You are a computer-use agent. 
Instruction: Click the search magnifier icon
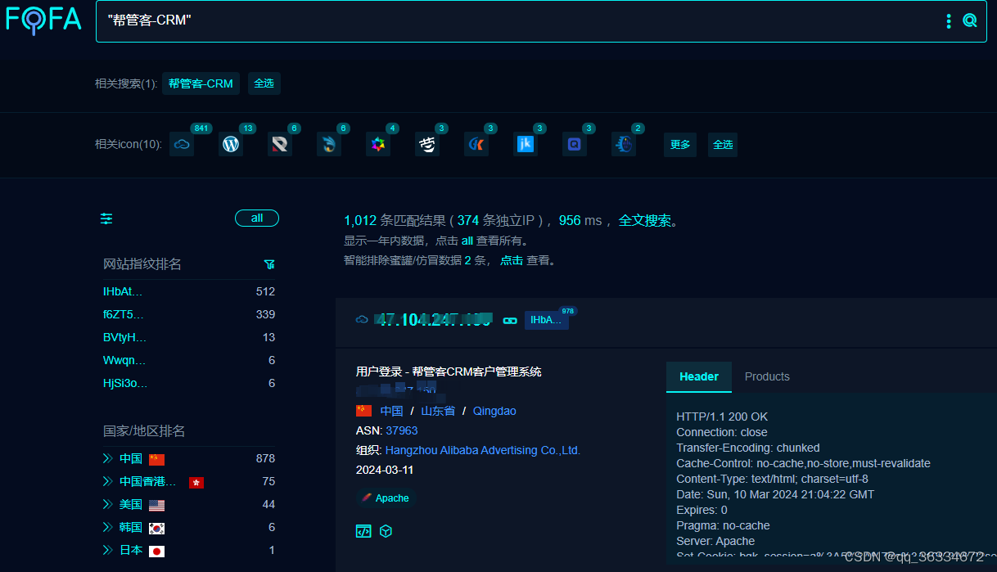point(970,20)
